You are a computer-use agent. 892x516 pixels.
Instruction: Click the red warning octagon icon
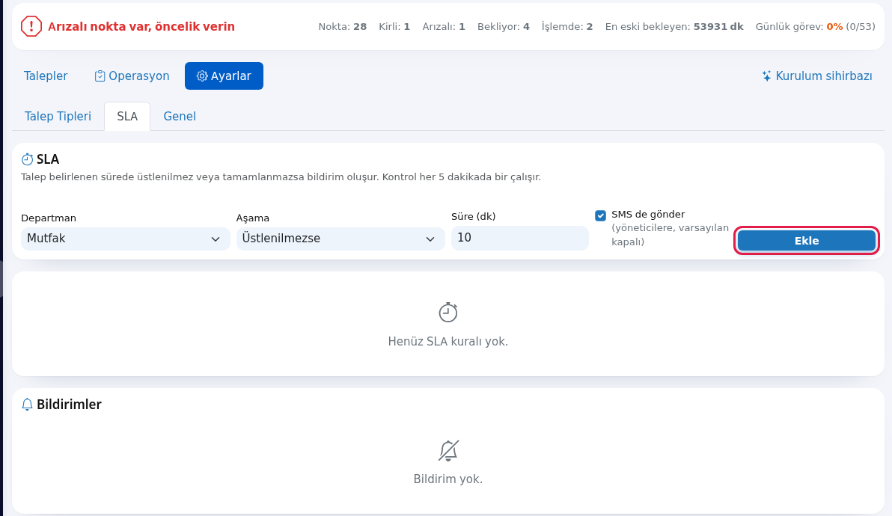pos(31,26)
